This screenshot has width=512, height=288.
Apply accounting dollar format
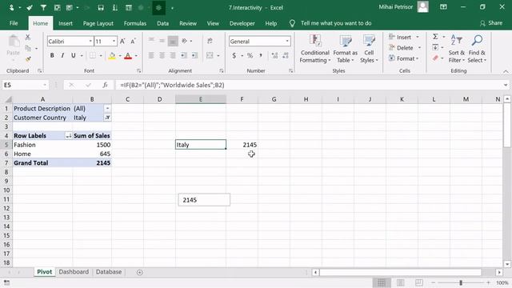pyautogui.click(x=234, y=56)
